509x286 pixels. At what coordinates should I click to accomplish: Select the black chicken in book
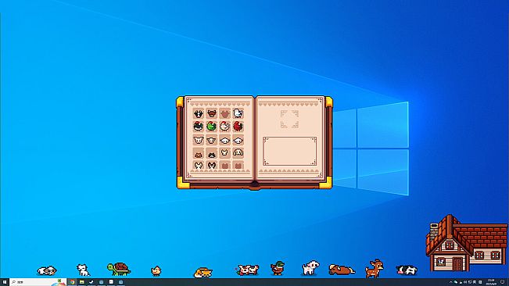pos(199,127)
